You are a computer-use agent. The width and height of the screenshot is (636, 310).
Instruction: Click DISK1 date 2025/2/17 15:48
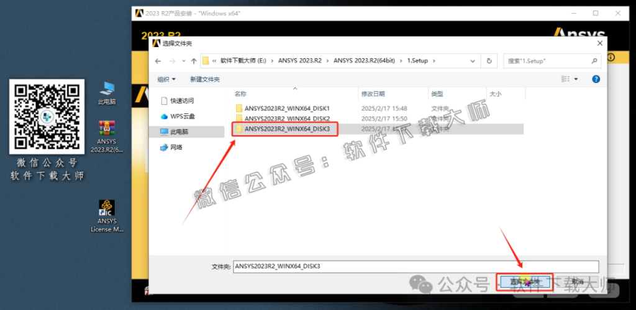point(384,108)
